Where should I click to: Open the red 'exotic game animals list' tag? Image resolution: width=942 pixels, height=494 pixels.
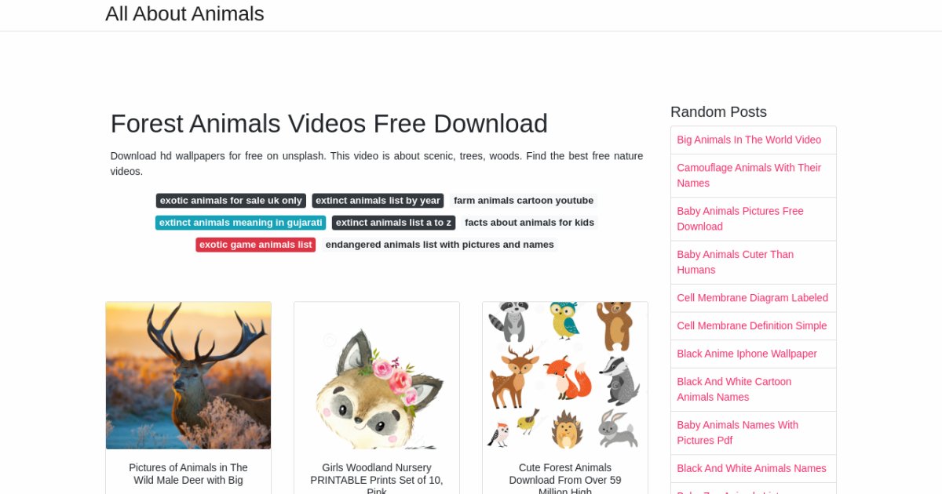coord(256,245)
